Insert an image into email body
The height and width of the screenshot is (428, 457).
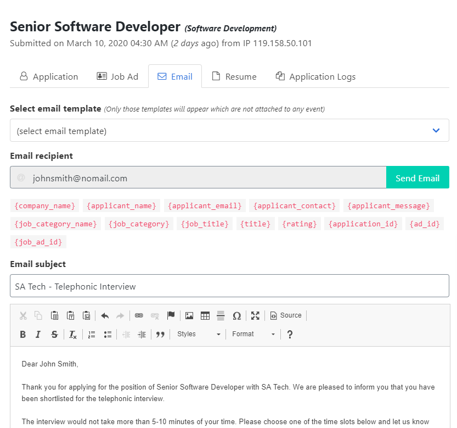pos(189,315)
